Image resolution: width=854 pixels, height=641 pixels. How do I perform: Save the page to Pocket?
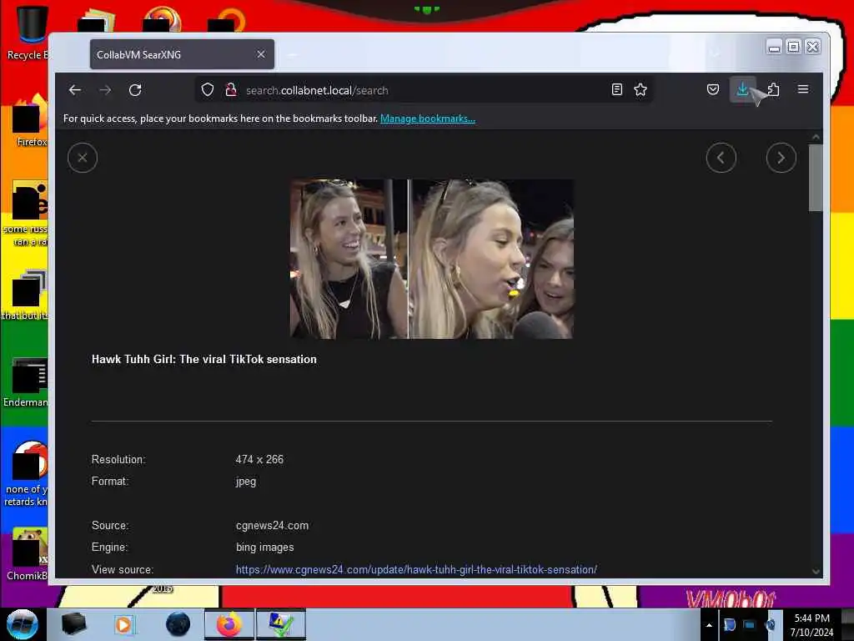pos(712,89)
